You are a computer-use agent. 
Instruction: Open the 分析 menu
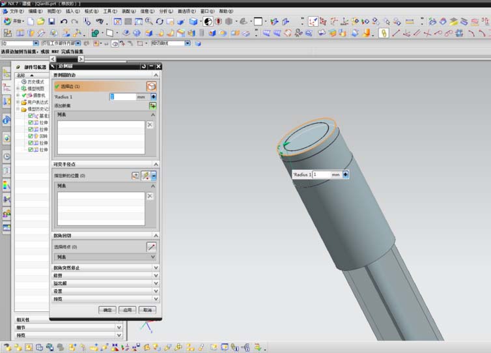click(166, 11)
